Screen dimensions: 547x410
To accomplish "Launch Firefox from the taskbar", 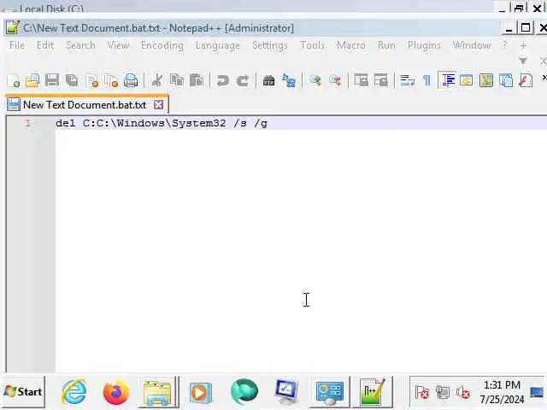I will [116, 391].
